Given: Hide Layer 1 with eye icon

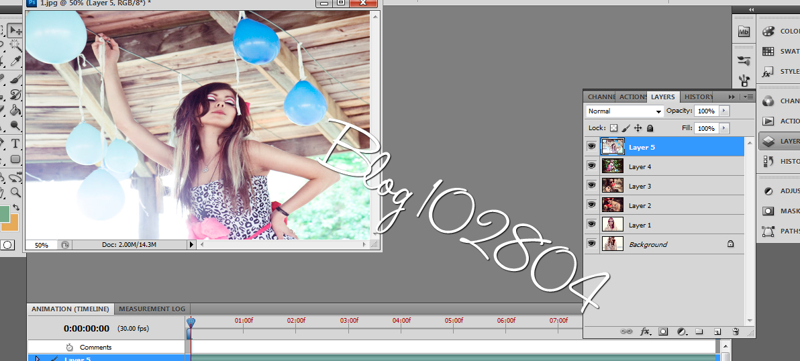Looking at the screenshot, I should point(592,224).
